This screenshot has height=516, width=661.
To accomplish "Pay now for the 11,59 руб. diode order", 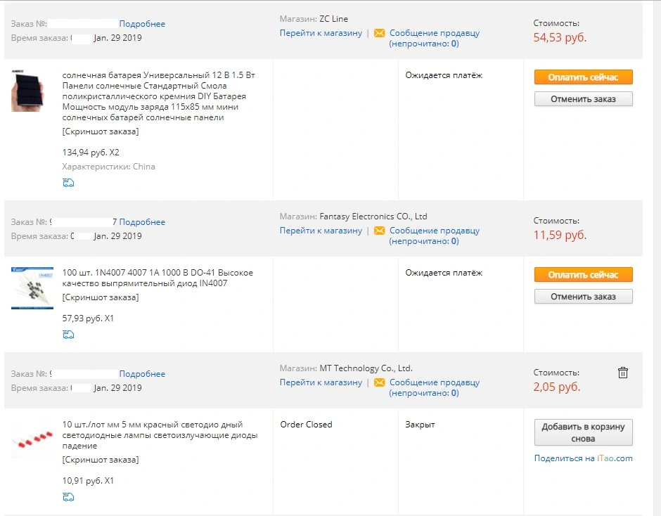I will [583, 275].
